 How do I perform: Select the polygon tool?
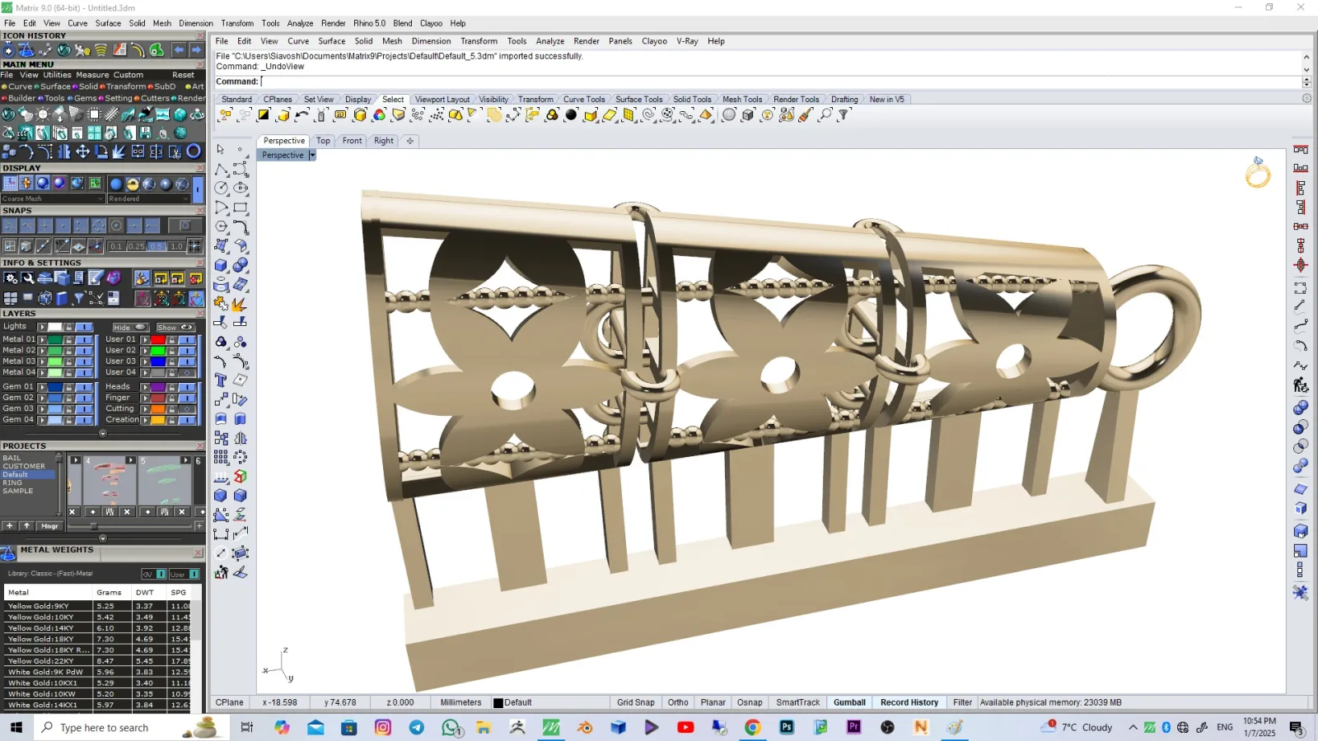[222, 226]
